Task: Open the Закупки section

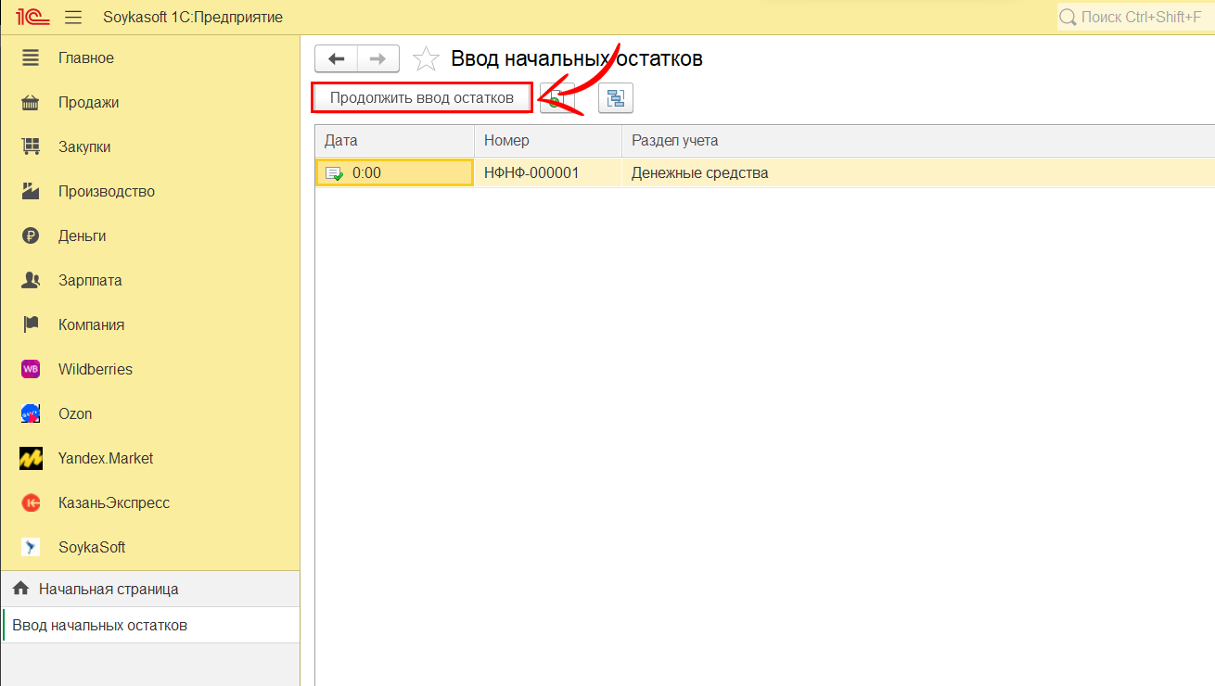Action: 150,146
